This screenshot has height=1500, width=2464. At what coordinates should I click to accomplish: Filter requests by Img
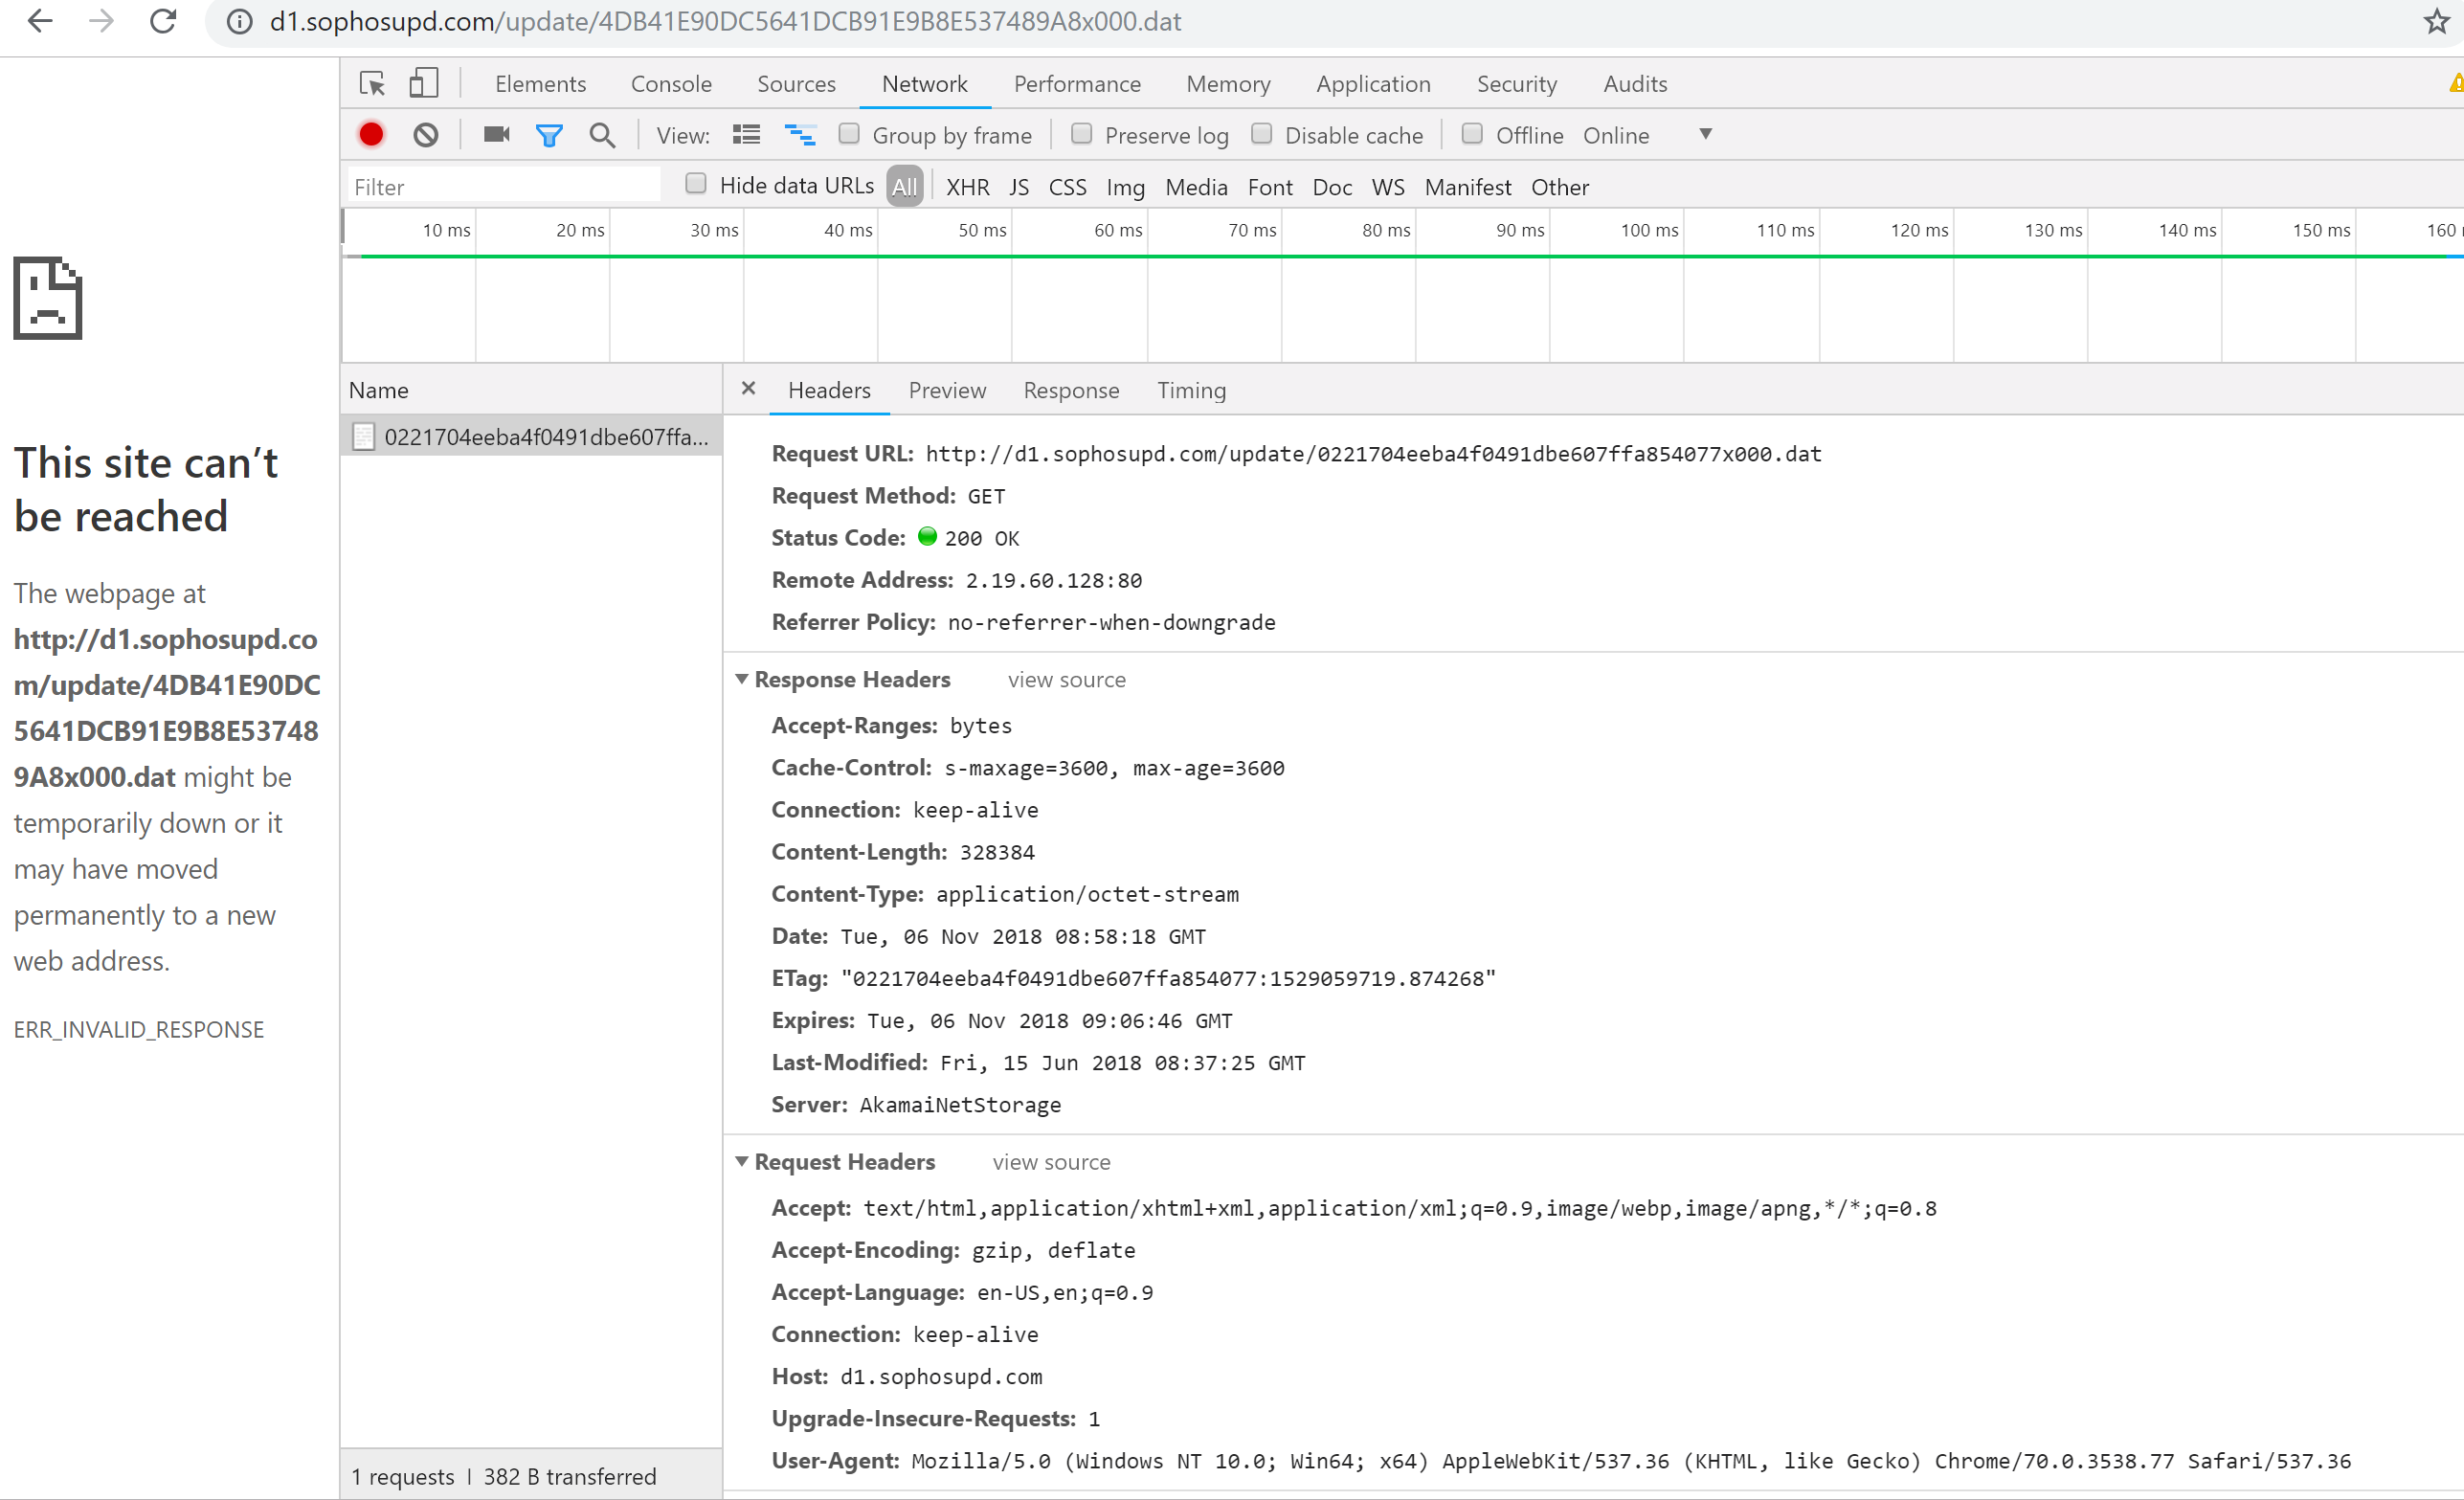point(1125,187)
